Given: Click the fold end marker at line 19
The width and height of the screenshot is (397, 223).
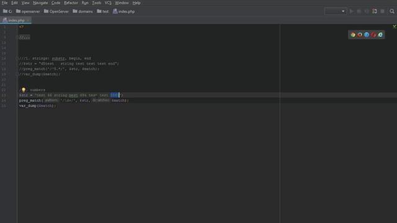Looking at the screenshot, I should click(17, 74).
